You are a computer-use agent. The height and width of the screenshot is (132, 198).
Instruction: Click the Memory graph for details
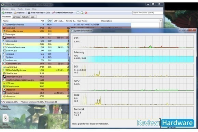click(133, 56)
